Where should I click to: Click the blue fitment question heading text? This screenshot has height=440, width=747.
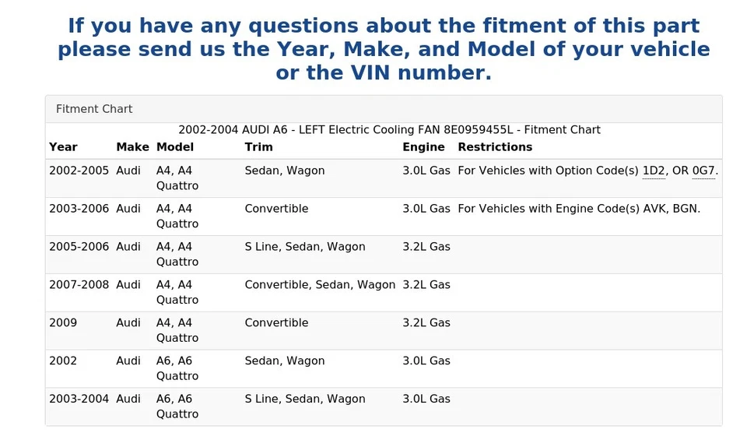click(384, 50)
